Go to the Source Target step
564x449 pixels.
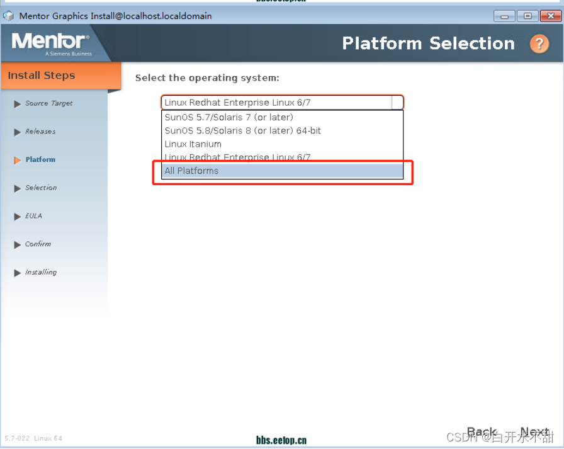(x=49, y=103)
